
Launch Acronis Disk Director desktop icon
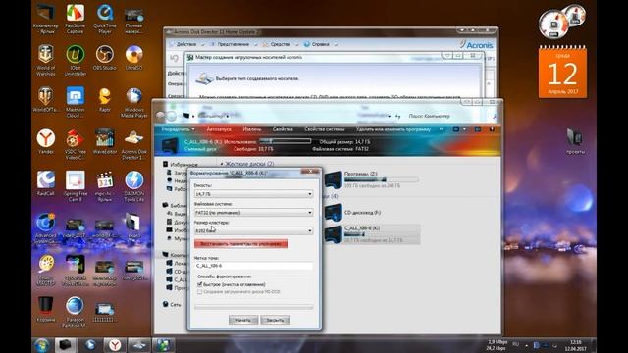(x=133, y=144)
